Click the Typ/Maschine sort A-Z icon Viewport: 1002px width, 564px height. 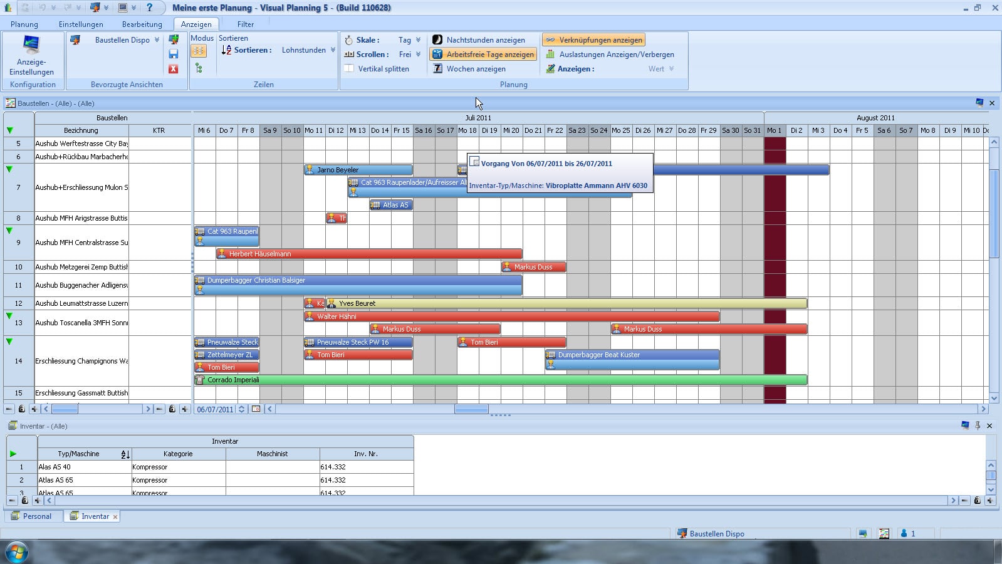pos(125,454)
